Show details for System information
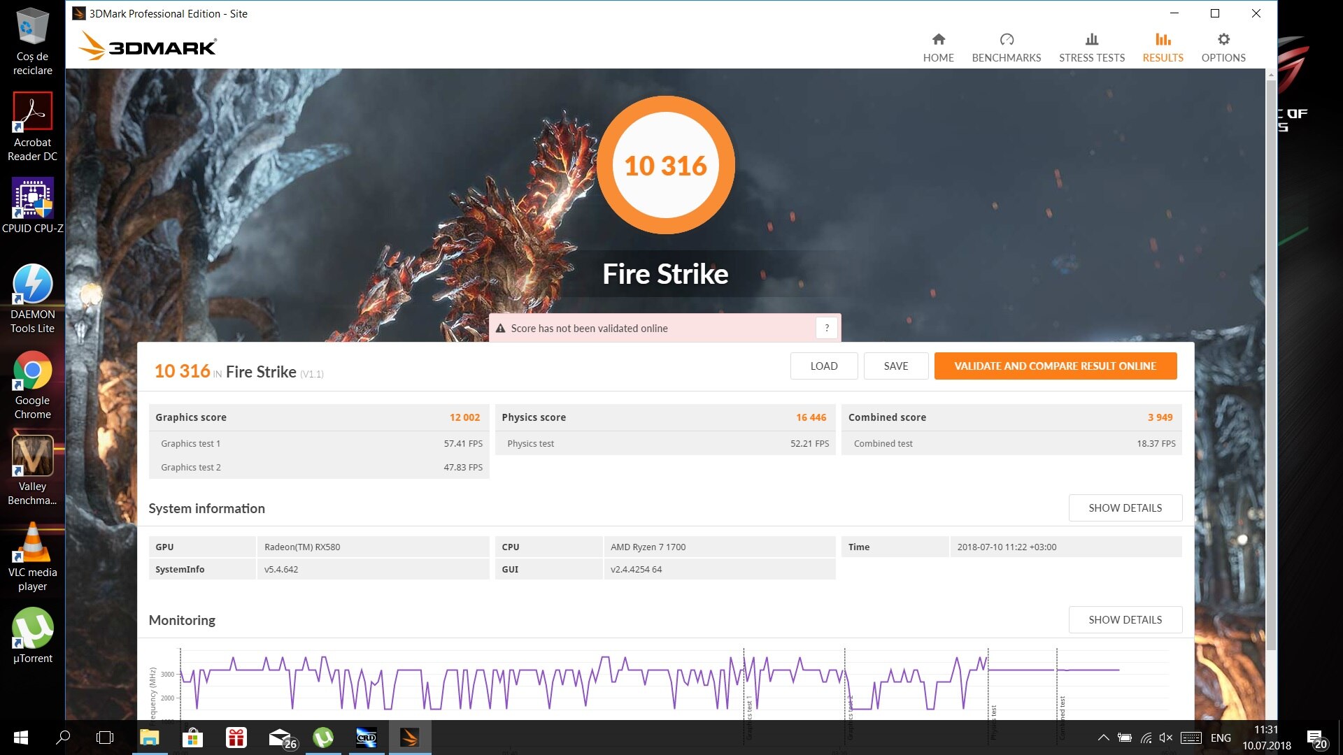This screenshot has height=755, width=1343. click(1125, 508)
